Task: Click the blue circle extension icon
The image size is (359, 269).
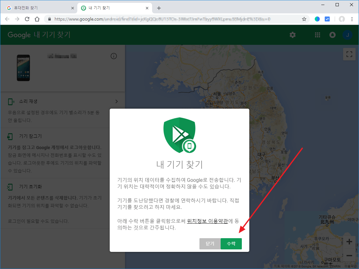Action: [x=317, y=19]
